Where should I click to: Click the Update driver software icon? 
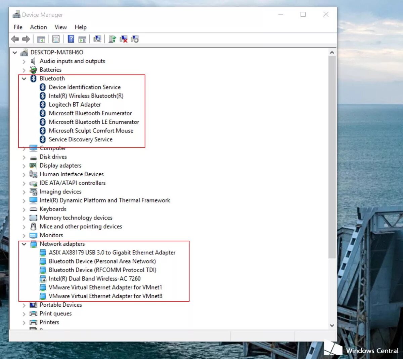(x=113, y=39)
